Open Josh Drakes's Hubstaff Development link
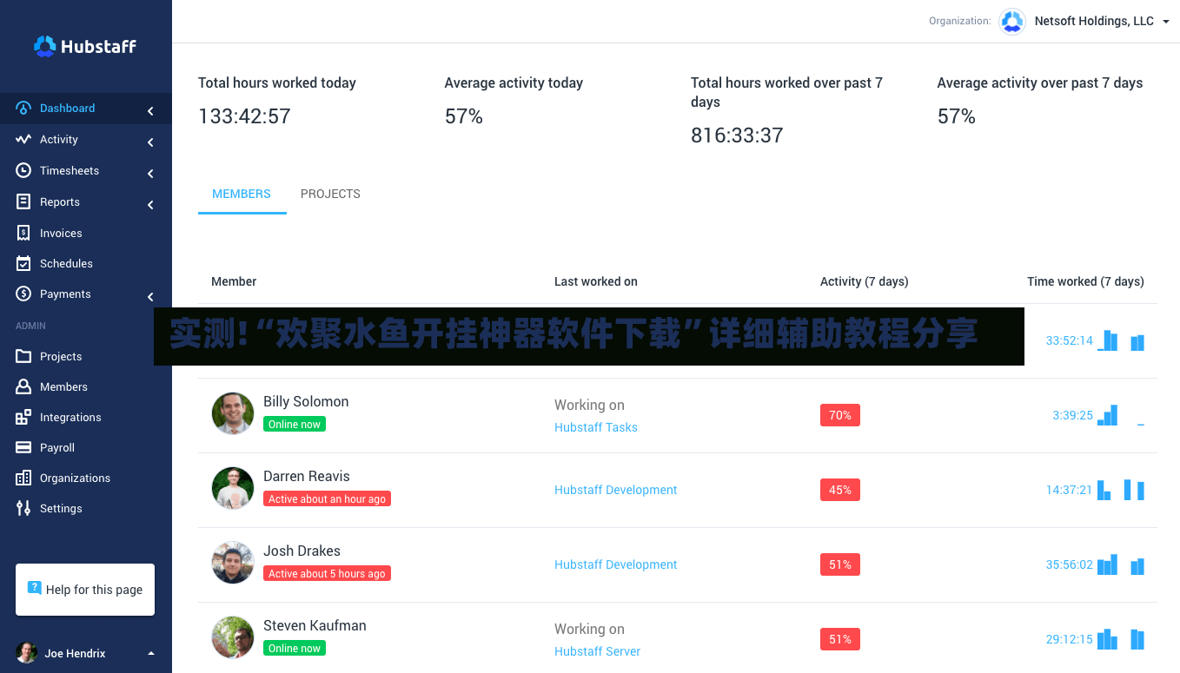This screenshot has height=673, width=1180. pyautogui.click(x=616, y=564)
